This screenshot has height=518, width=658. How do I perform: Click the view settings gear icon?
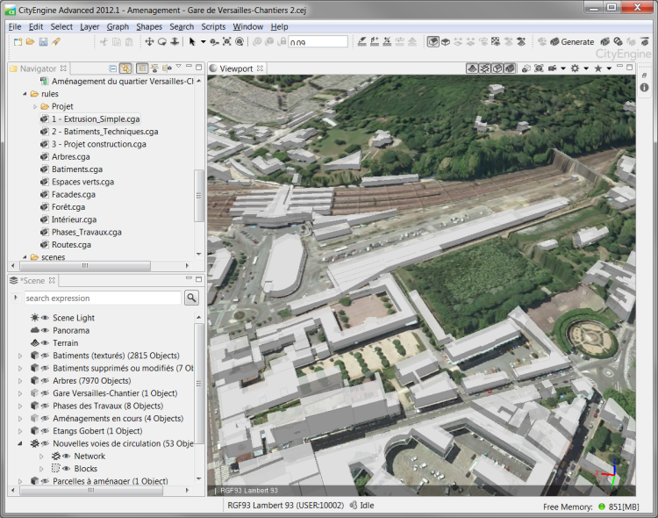point(575,68)
